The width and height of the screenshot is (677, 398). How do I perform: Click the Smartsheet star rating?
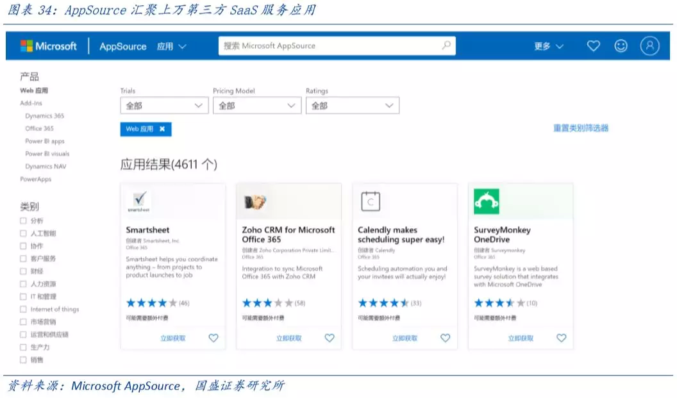[151, 303]
